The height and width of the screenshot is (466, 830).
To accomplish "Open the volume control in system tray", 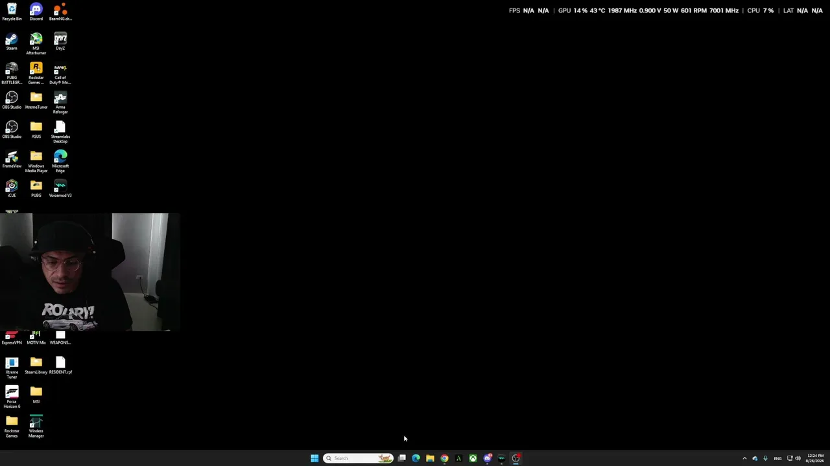I will click(798, 458).
